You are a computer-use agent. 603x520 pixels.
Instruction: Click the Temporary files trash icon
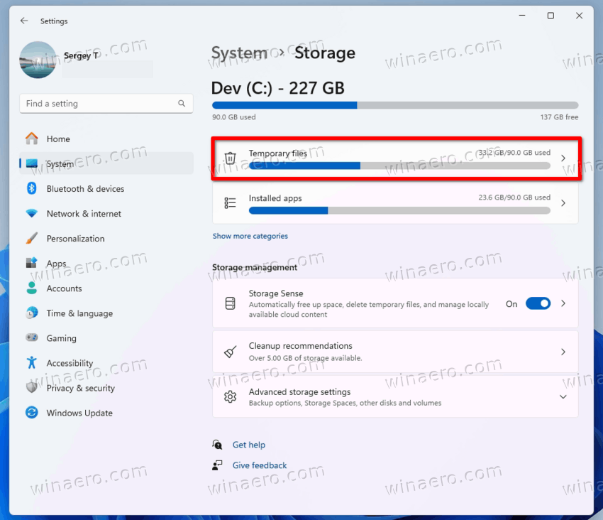pyautogui.click(x=231, y=158)
